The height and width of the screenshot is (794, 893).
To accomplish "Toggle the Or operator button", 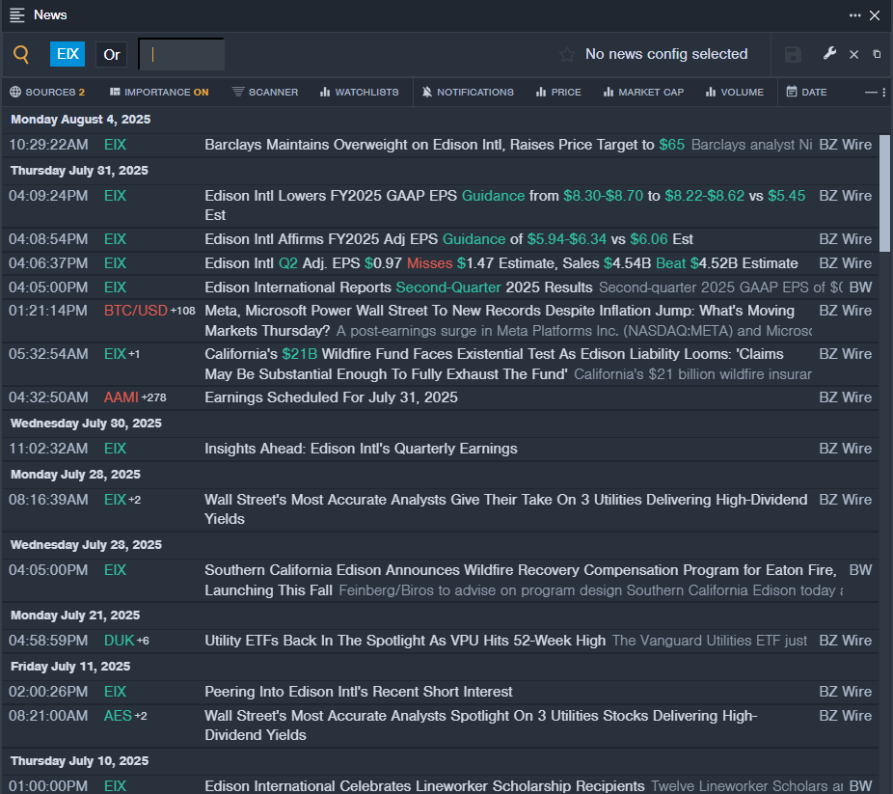I will tap(112, 55).
